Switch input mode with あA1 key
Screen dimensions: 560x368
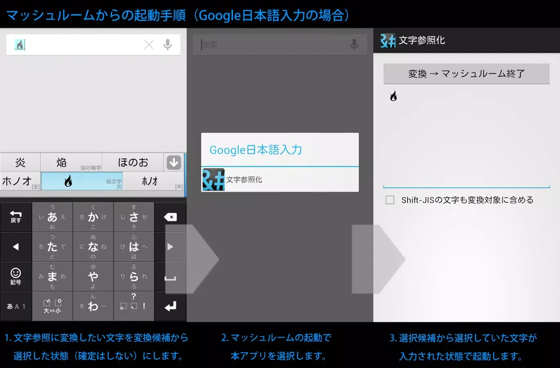pos(16,306)
